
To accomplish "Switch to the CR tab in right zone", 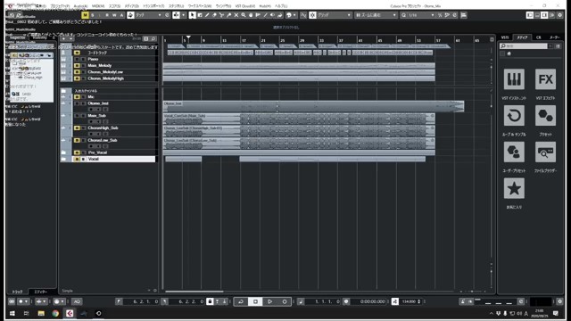I will coord(538,37).
